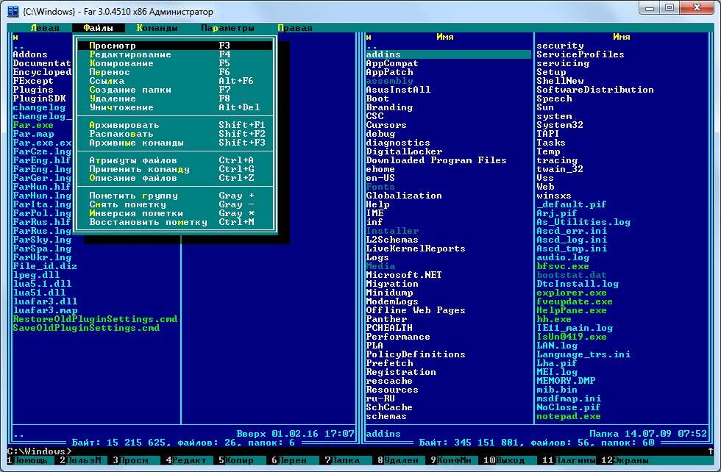Select File_id.diz in left panel
Screen dimensions: 721x472
pyautogui.click(x=45, y=266)
